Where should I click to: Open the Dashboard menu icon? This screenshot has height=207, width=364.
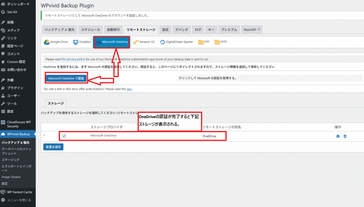pyautogui.click(x=3, y=4)
